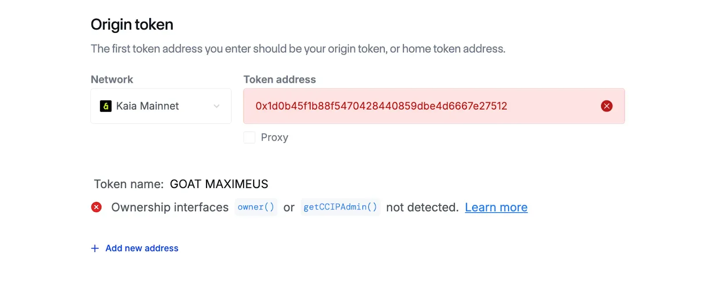Open the Learn more link
The height and width of the screenshot is (281, 702).
click(496, 207)
